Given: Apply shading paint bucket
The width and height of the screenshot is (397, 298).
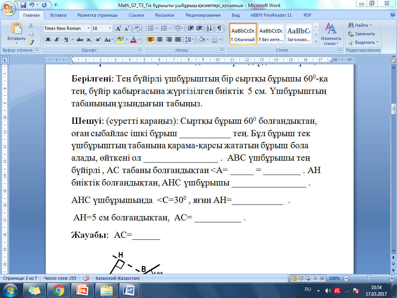Looking at the screenshot, I should coord(202,40).
